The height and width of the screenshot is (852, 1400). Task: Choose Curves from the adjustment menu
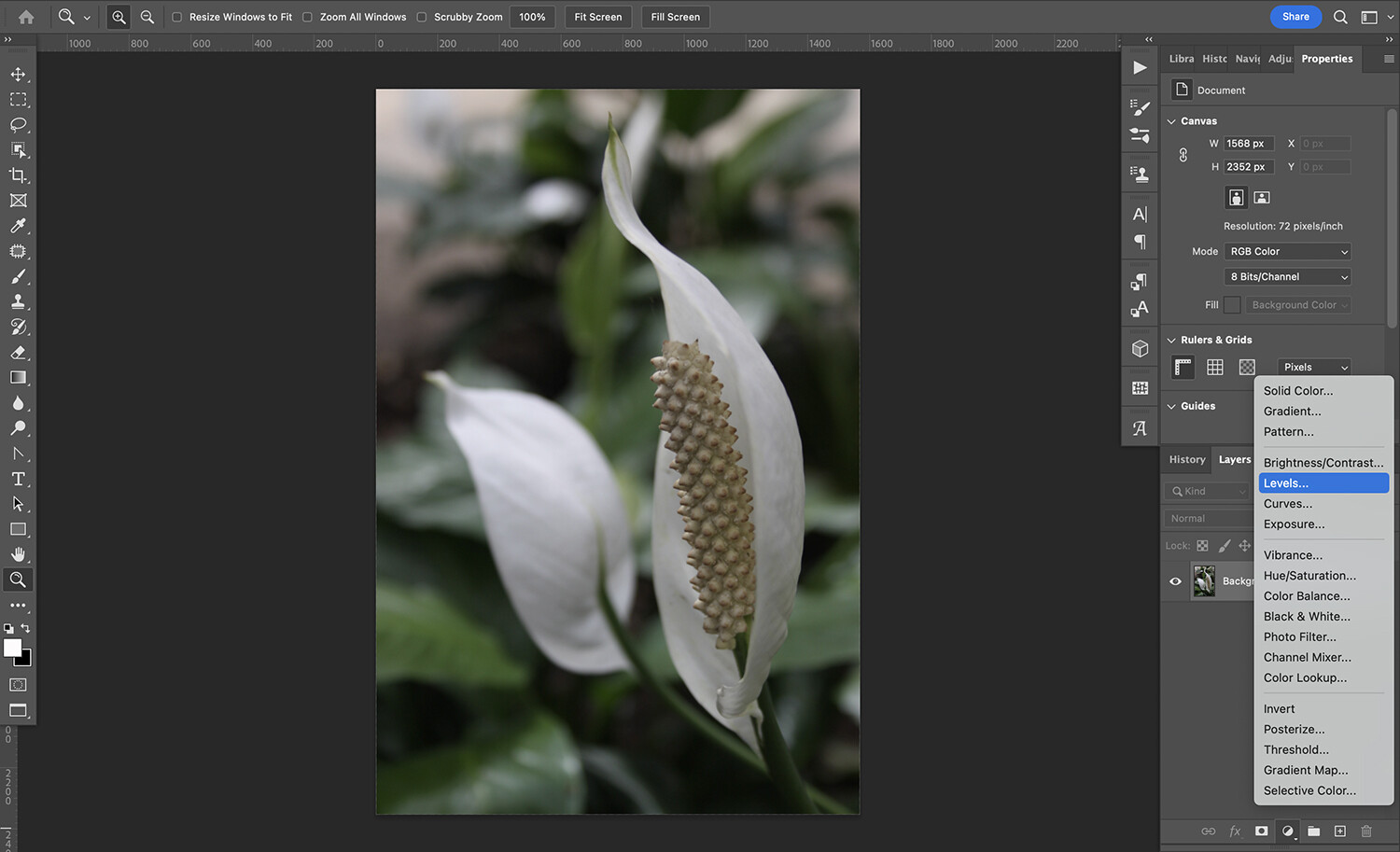(x=1288, y=503)
